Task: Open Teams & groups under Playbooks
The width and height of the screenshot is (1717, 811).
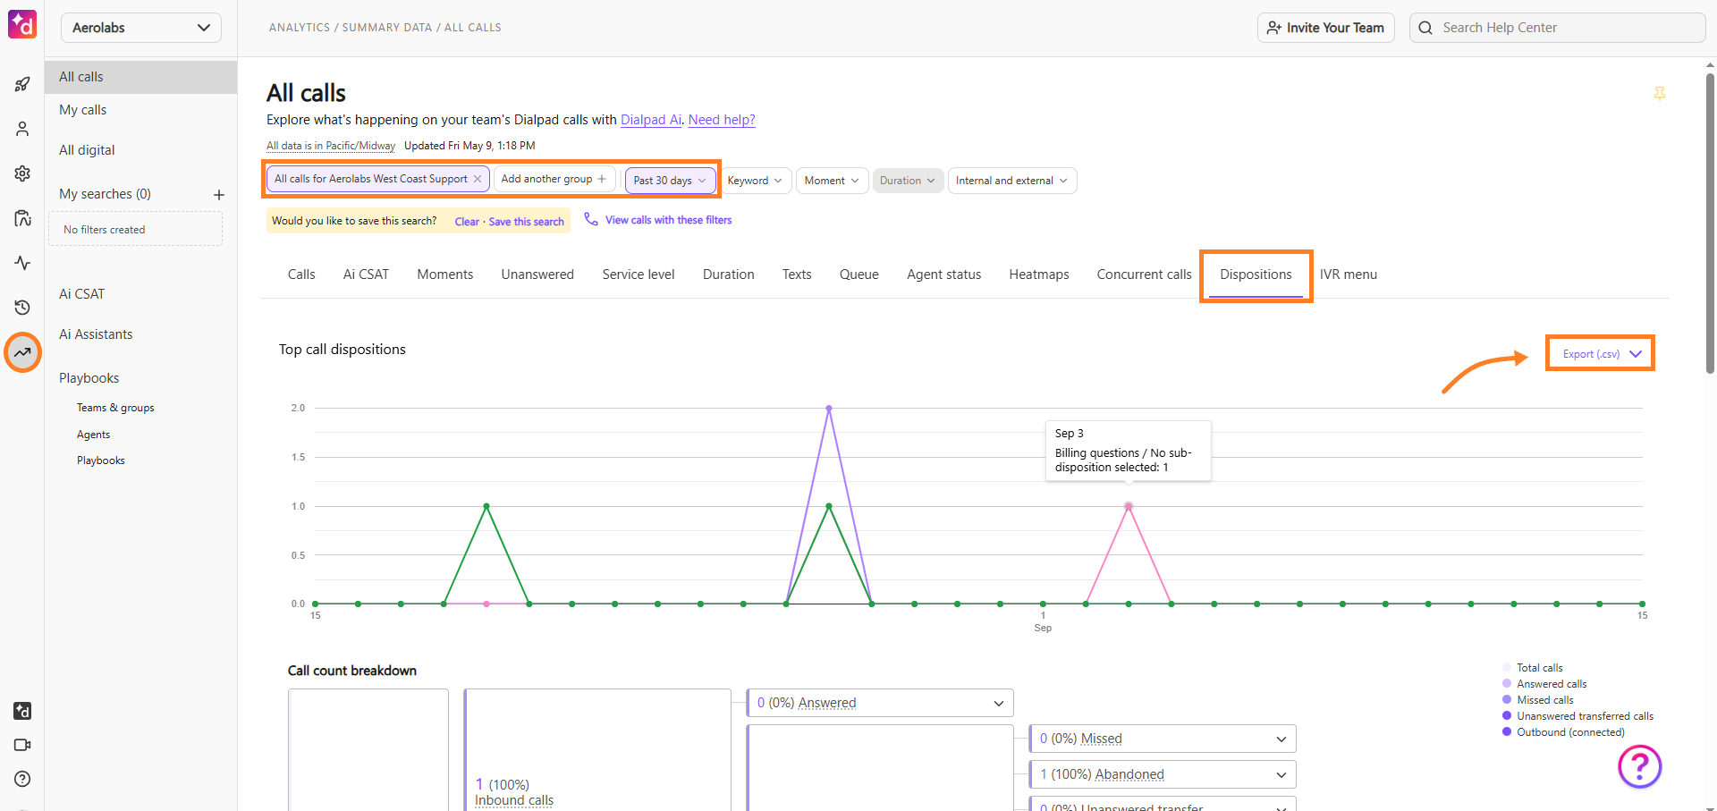Action: click(x=115, y=408)
